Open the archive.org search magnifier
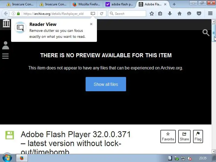This screenshot has width=216, height=162. pyautogui.click(x=206, y=33)
